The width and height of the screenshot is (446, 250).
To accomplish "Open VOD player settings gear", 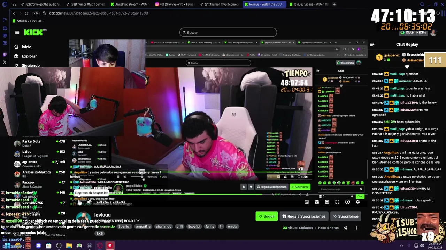I will [x=357, y=202].
